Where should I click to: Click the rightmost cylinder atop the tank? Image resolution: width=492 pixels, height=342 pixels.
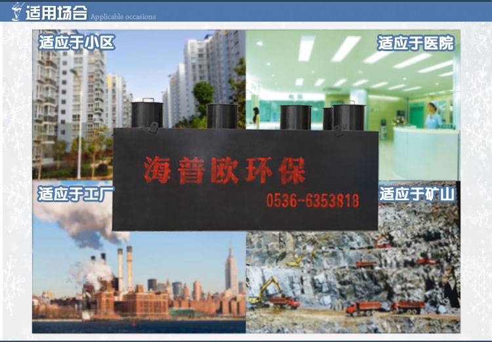[x=347, y=117]
